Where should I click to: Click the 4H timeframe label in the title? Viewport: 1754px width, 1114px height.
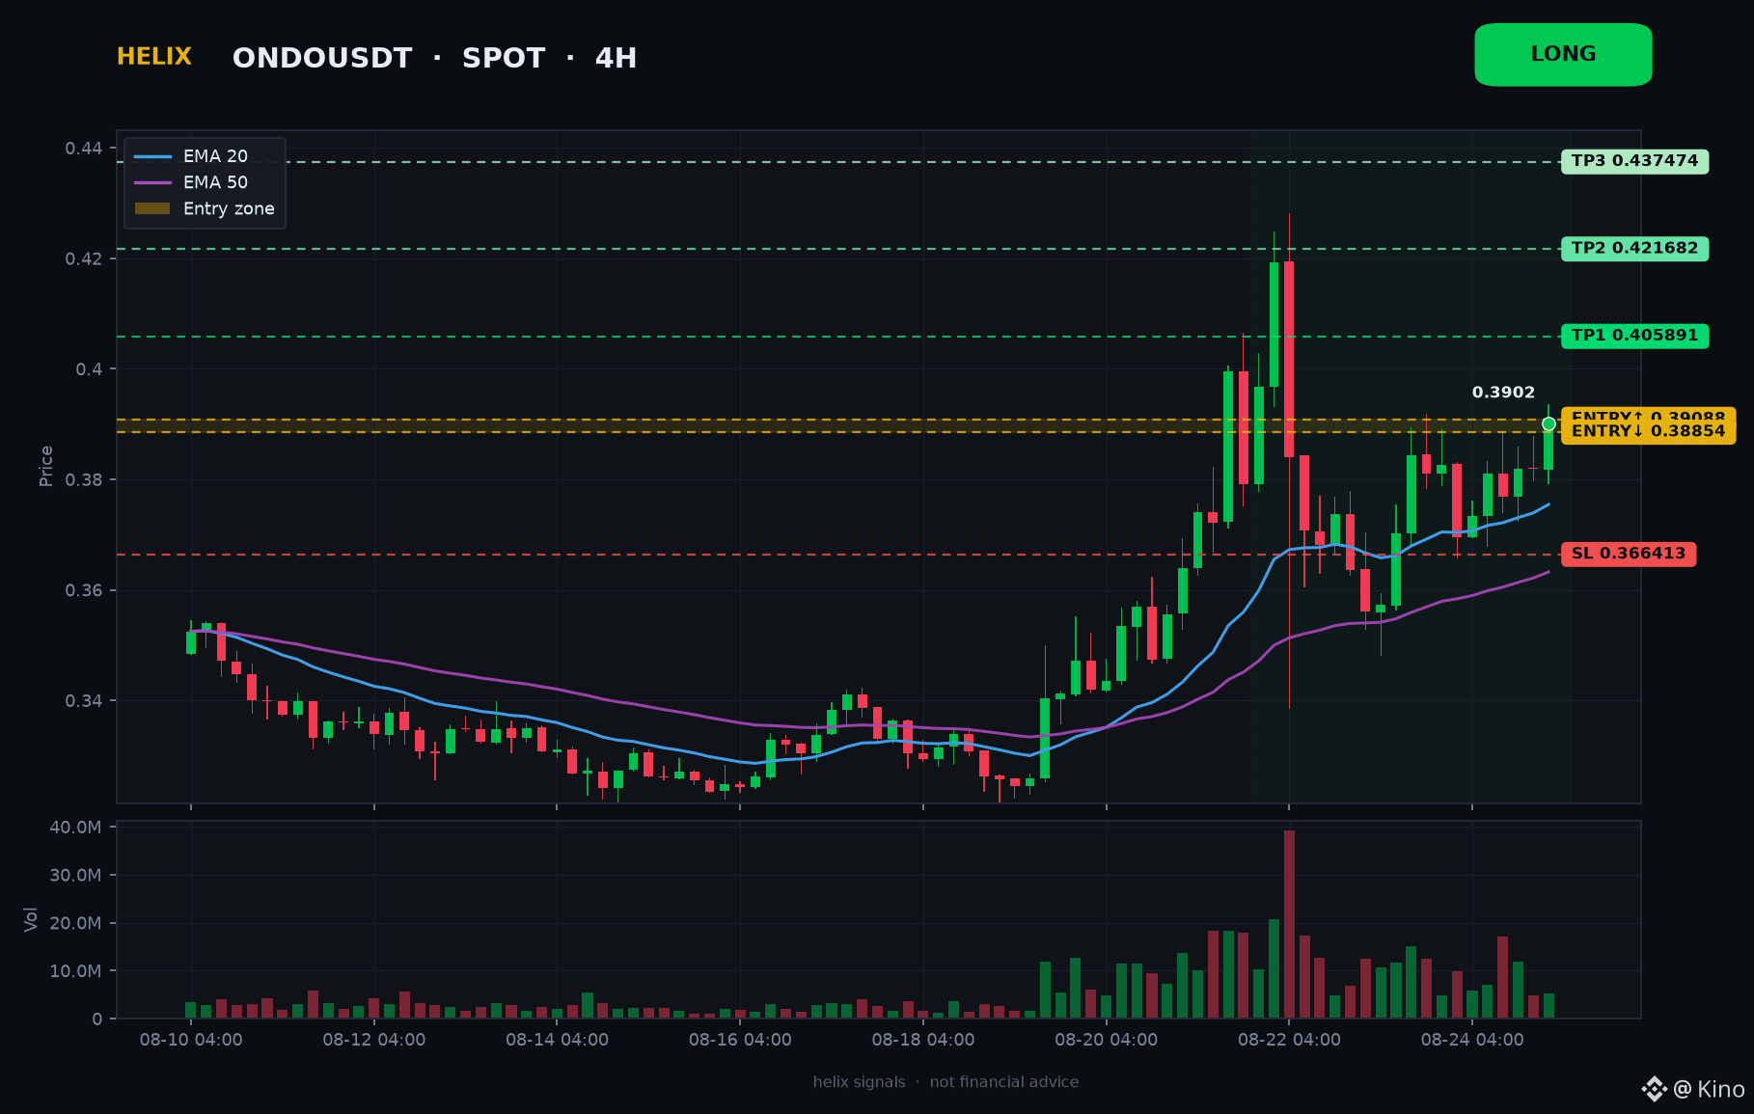pyautogui.click(x=616, y=58)
